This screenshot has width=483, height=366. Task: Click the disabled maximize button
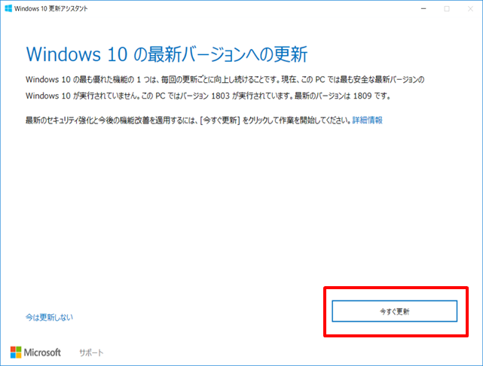pyautogui.click(x=447, y=8)
